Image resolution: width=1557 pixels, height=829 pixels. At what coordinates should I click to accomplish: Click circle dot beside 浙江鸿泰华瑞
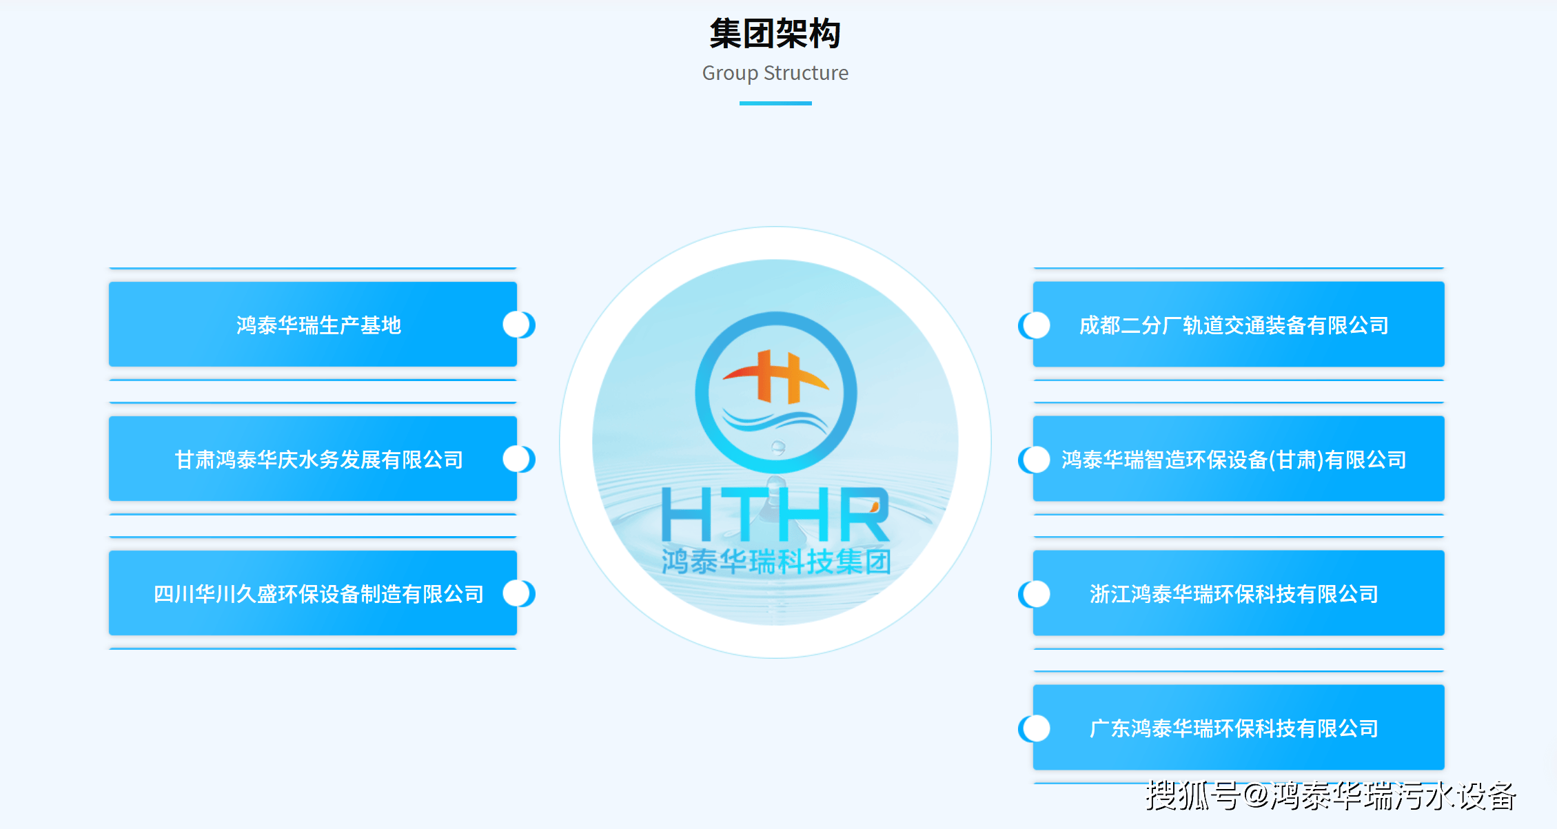(x=1036, y=594)
